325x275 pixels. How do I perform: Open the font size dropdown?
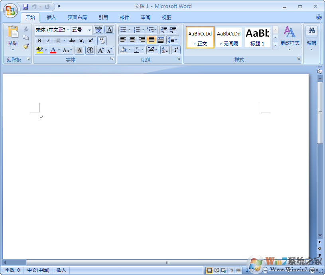(x=89, y=30)
